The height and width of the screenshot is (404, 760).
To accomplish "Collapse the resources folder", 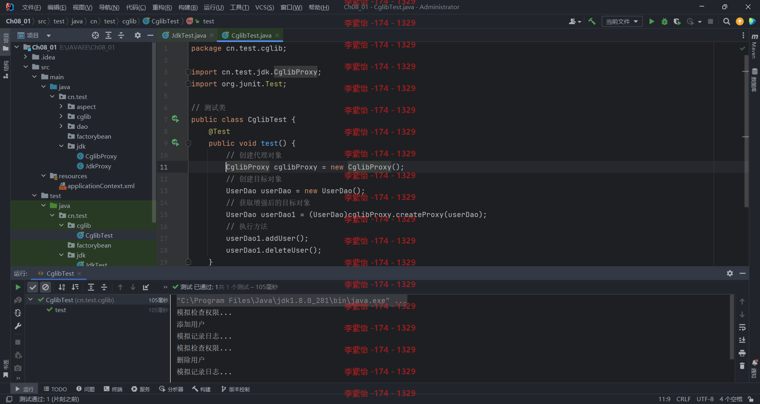I will click(x=44, y=176).
